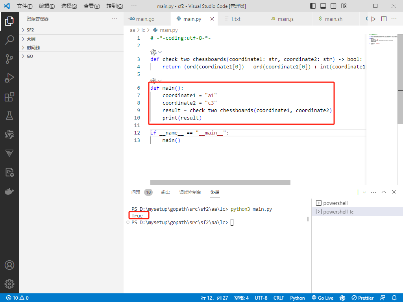403x302 pixels.
Task: Open editor more actions ellipsis
Action: pos(394,19)
